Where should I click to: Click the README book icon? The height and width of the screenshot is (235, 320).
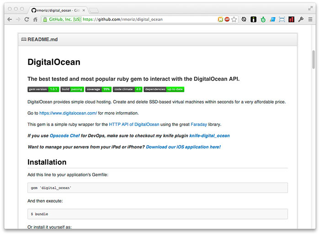(x=24, y=39)
